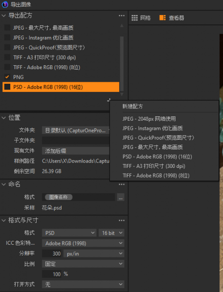The image size is (223, 292).
Task: Switch to 查看器 viewer mode
Action: (172, 18)
